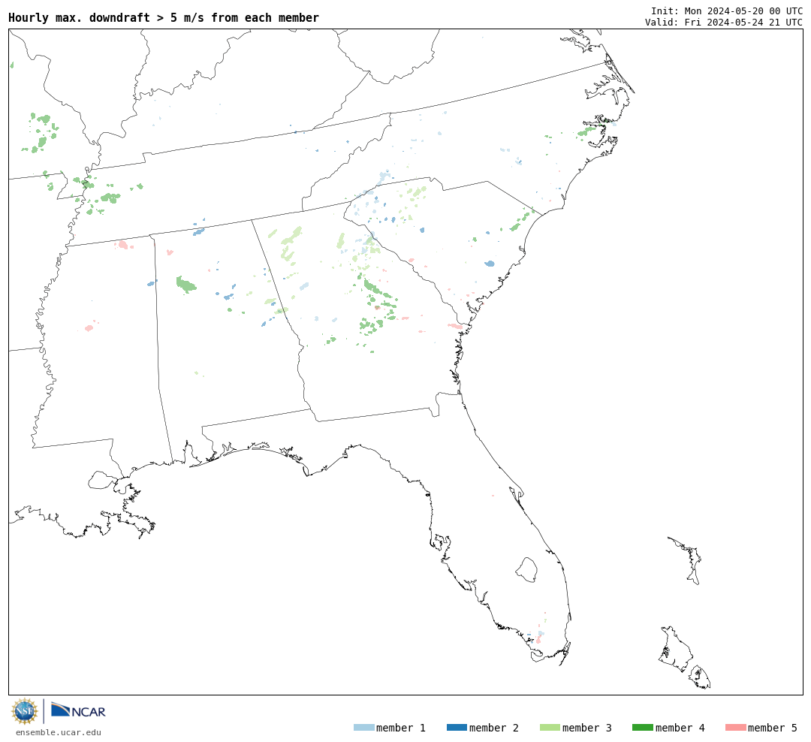Click the NCAR logo

(x=78, y=710)
